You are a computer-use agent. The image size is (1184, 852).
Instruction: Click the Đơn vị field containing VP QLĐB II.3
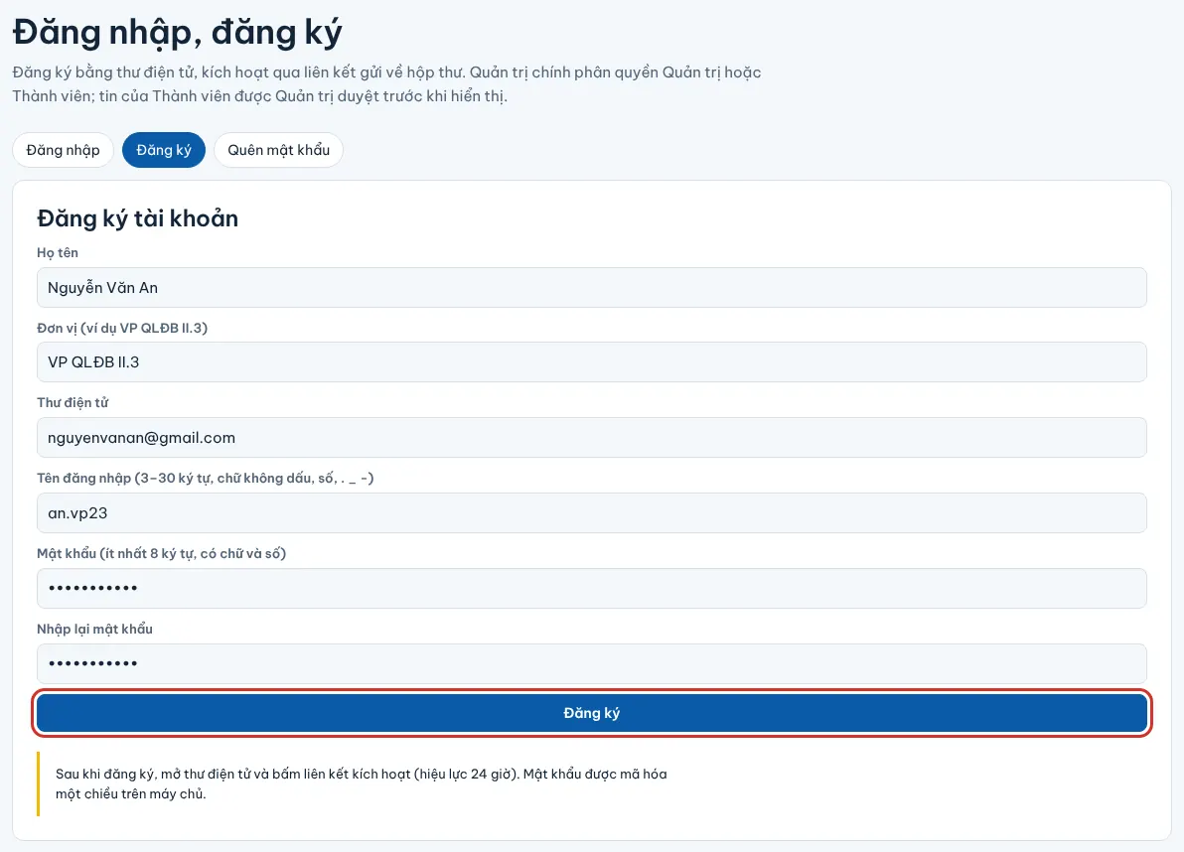pyautogui.click(x=591, y=362)
